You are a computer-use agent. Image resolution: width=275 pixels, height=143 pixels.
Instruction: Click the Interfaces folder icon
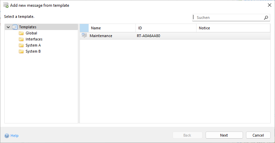[21, 39]
